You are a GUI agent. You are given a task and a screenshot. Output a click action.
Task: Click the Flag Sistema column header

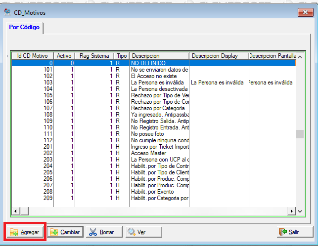tap(94, 56)
